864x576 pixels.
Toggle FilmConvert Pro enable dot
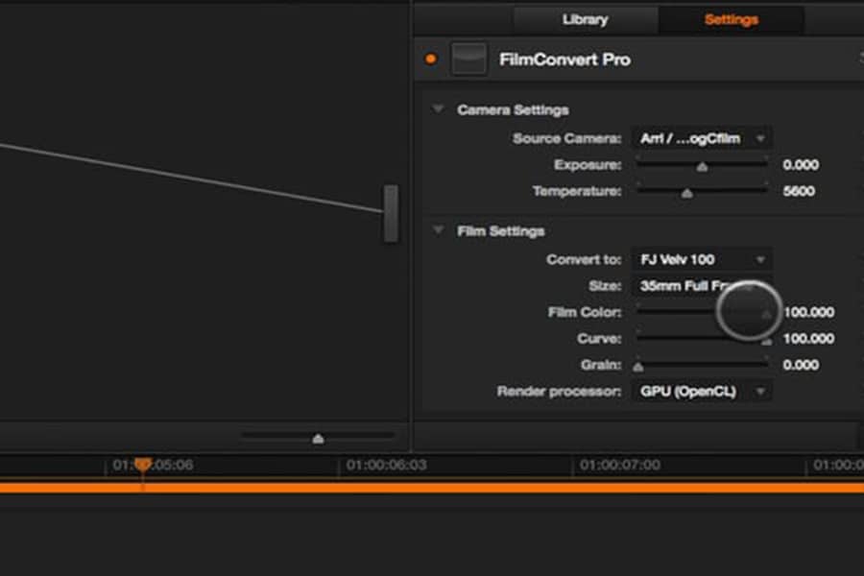[431, 59]
